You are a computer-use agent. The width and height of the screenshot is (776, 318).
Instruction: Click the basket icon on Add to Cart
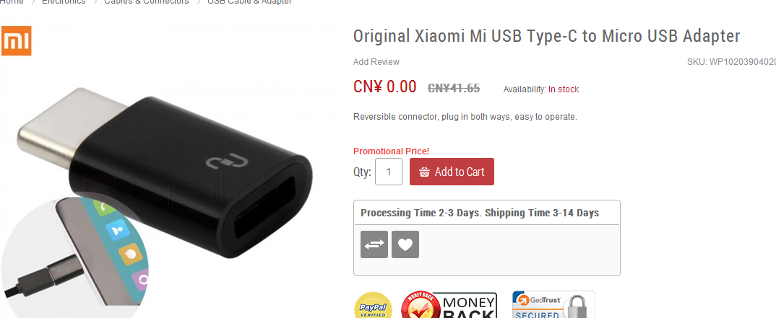424,172
